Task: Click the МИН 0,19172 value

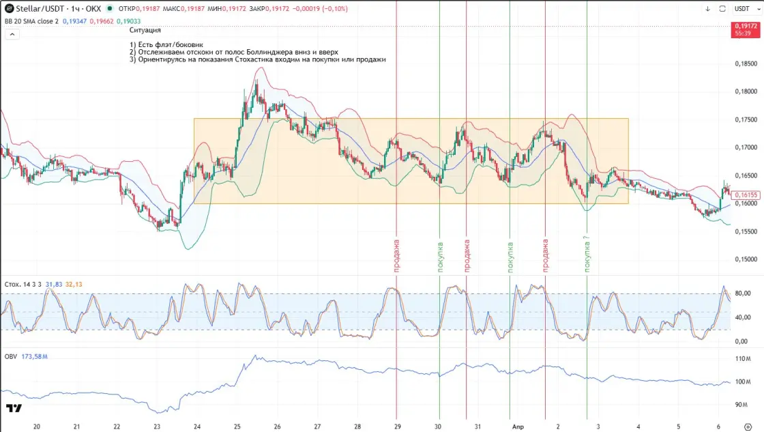Action: [x=229, y=9]
